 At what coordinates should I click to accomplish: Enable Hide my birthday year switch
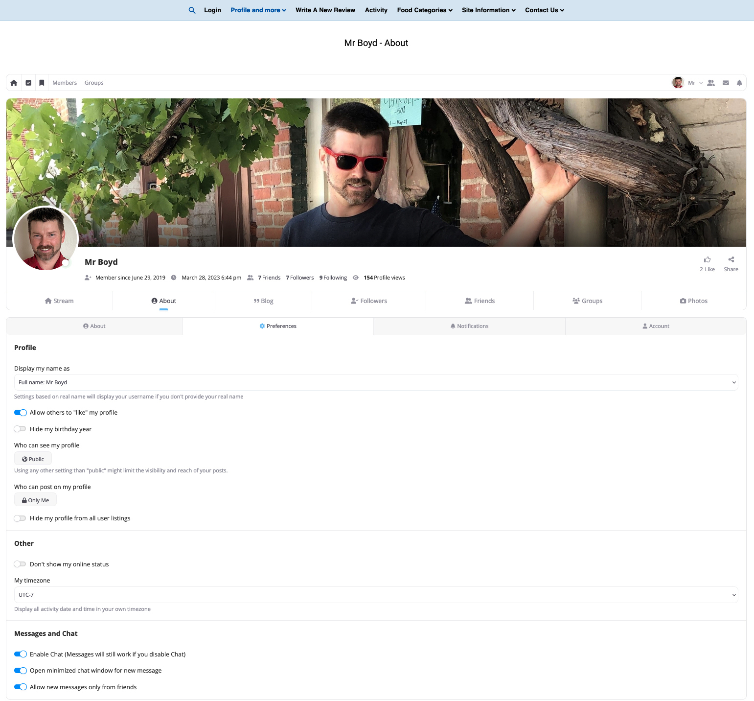point(20,429)
